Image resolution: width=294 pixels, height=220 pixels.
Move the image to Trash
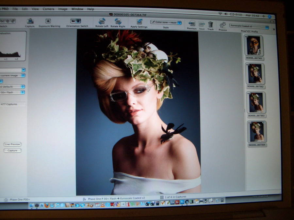point(210,24)
